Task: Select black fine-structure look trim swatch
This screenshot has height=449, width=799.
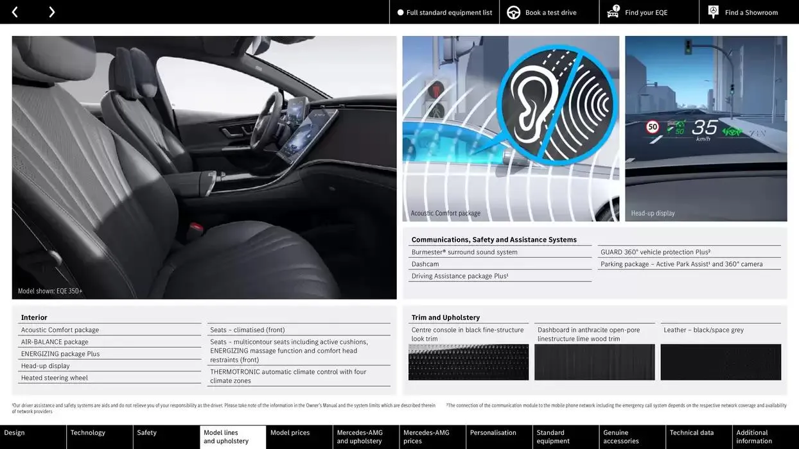Action: click(468, 362)
